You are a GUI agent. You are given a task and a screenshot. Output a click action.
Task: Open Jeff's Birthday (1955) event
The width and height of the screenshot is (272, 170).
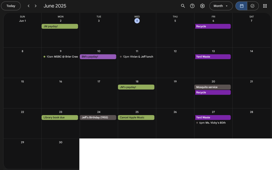(98, 117)
